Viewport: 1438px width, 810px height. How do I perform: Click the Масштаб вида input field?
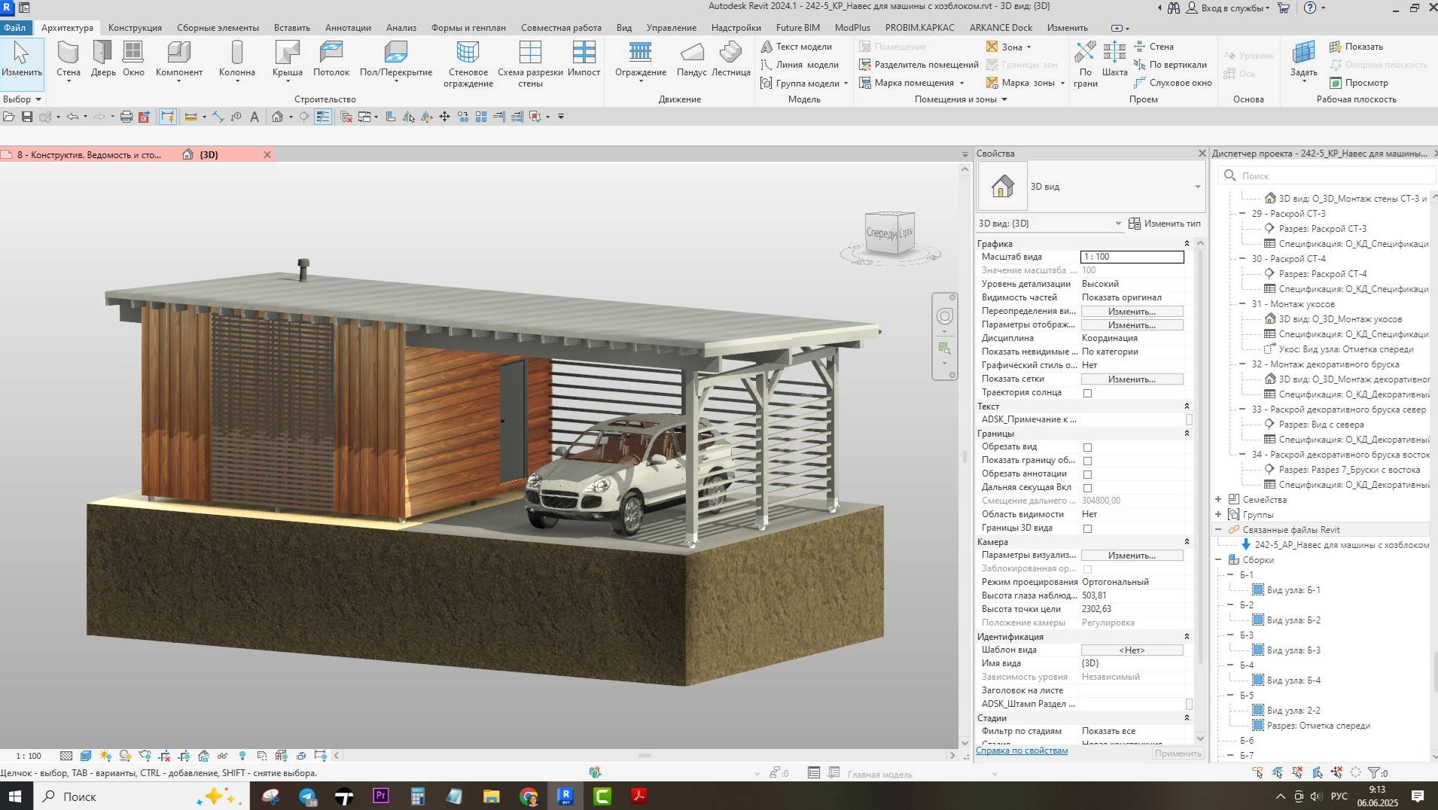point(1132,257)
